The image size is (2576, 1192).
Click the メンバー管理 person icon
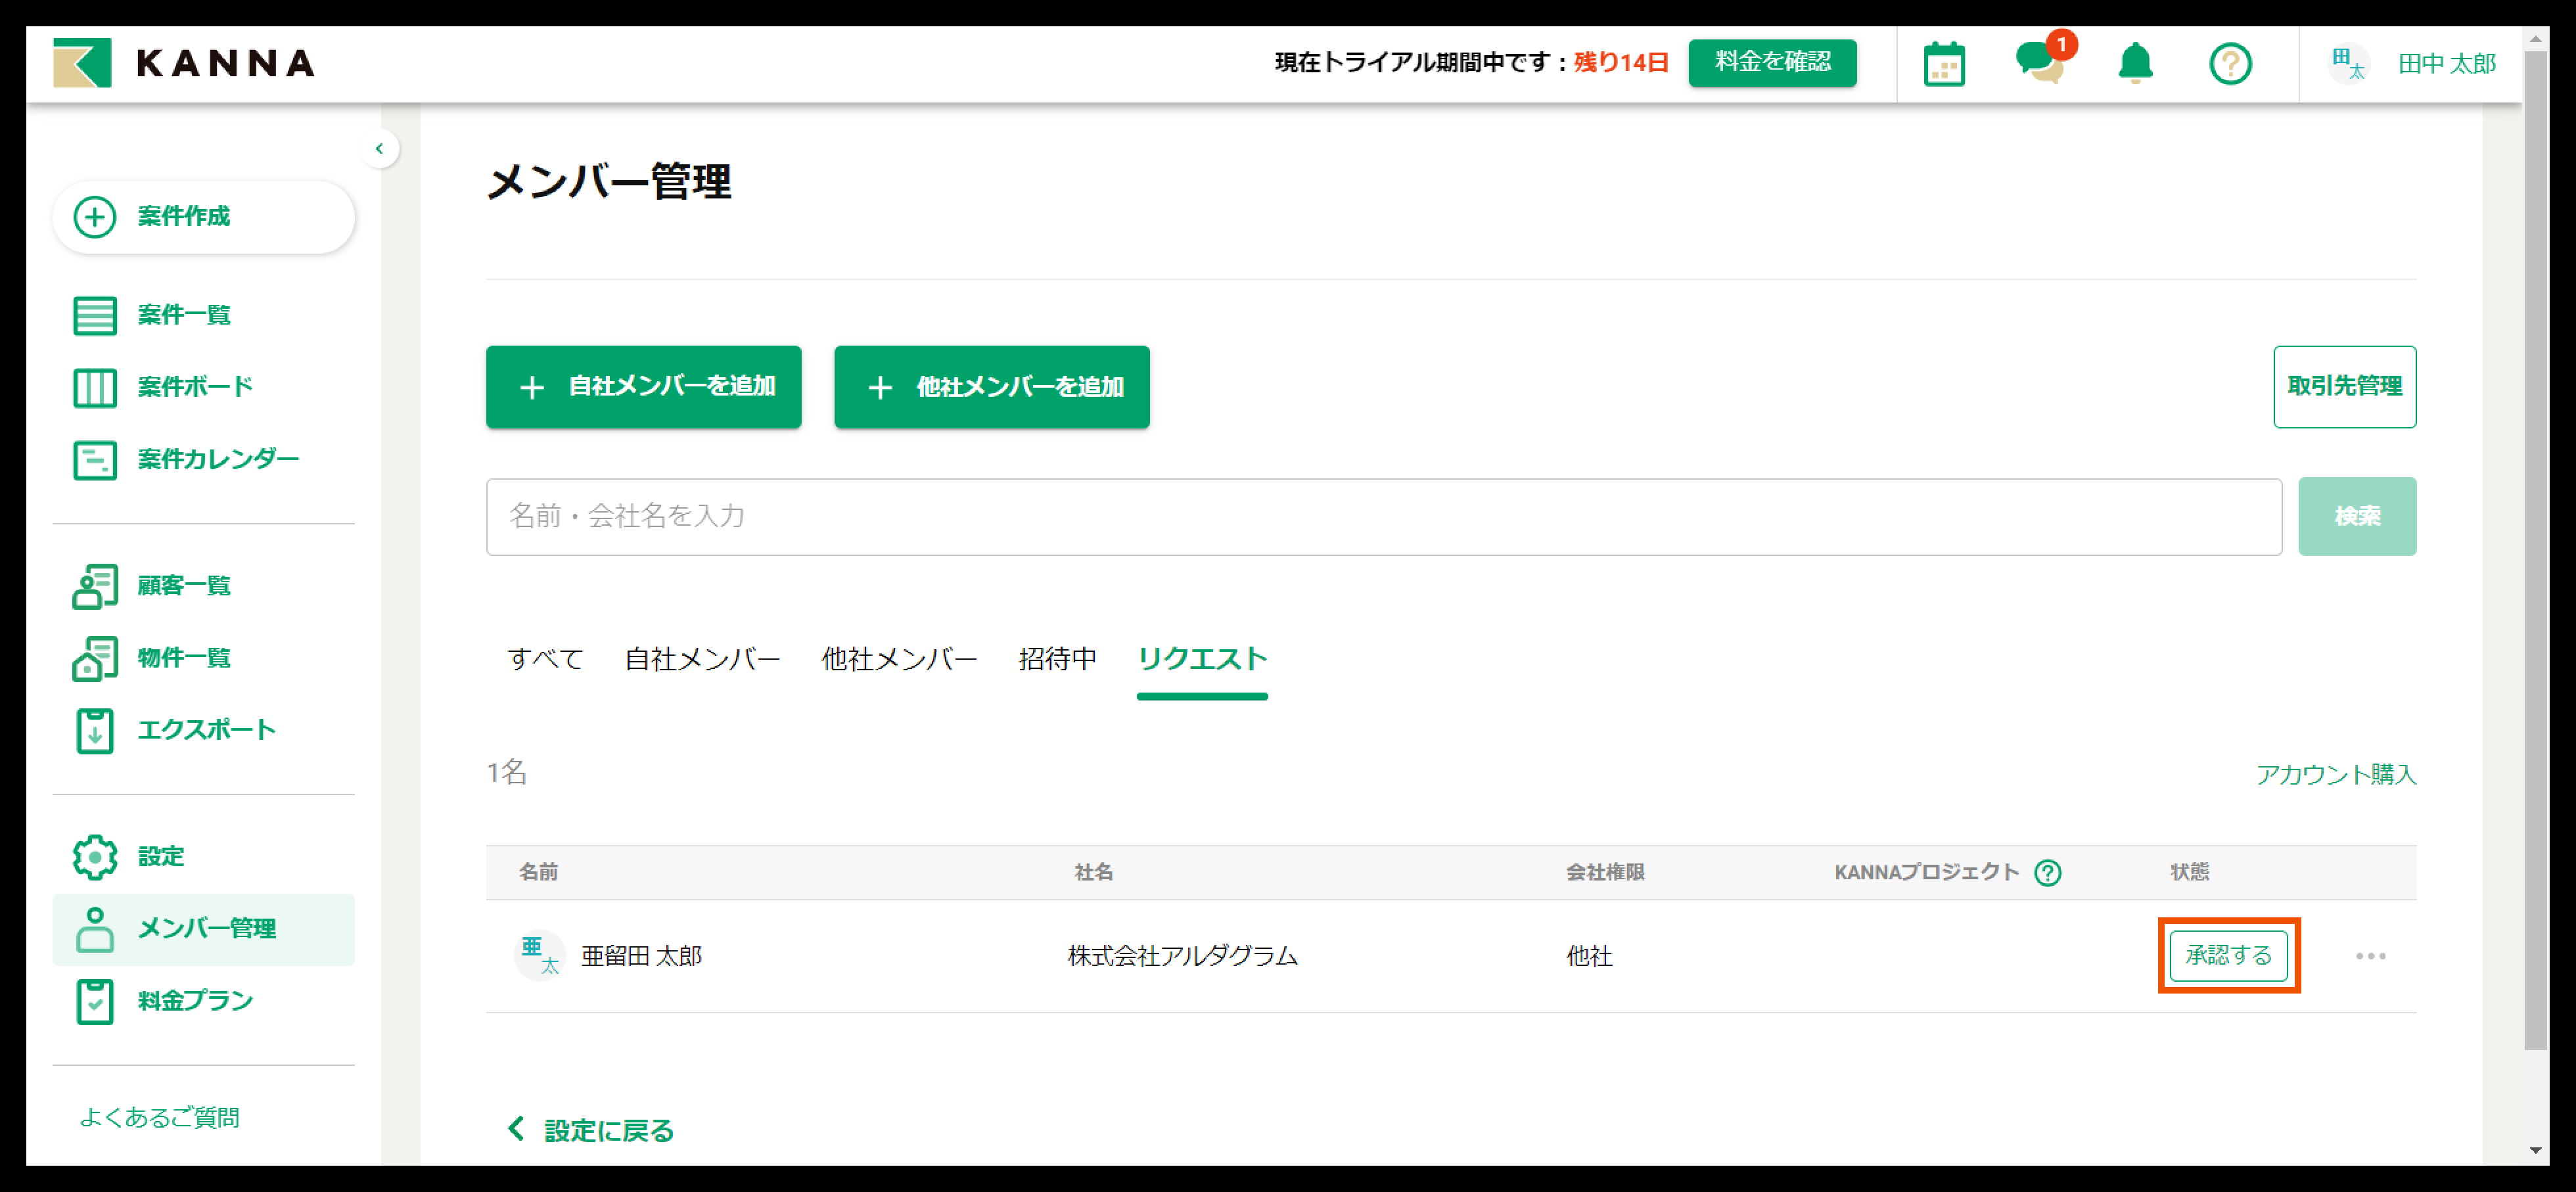point(95,929)
